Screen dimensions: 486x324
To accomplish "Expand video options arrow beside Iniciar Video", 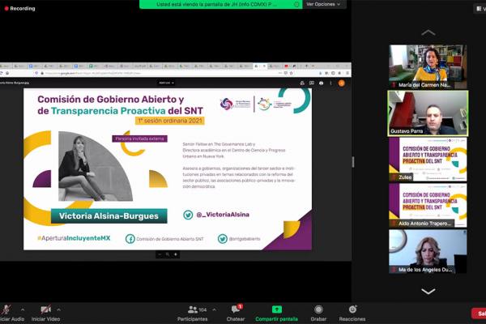I will tap(59, 309).
